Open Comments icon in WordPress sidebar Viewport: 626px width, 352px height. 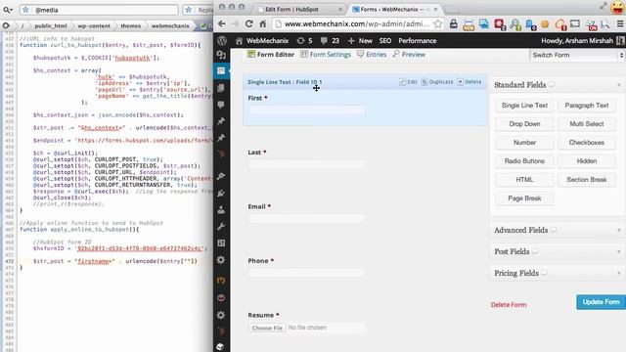[221, 105]
